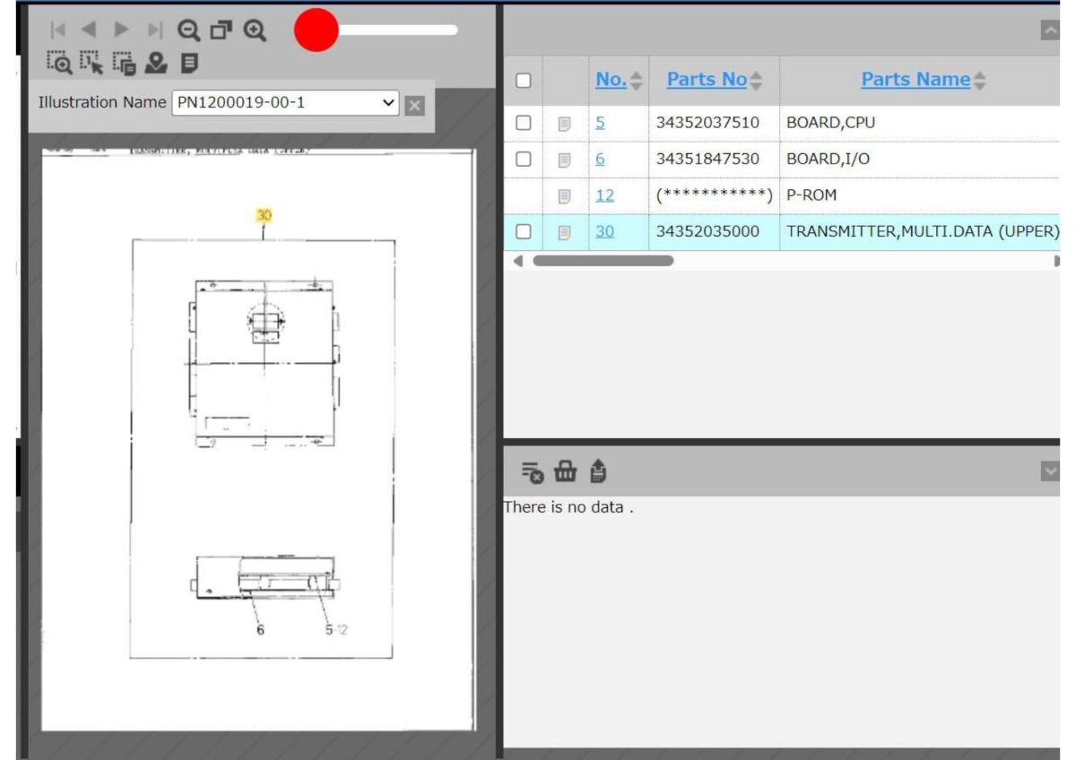Image resolution: width=1076 pixels, height=760 pixels.
Task: Click the export upload icon
Action: [598, 471]
